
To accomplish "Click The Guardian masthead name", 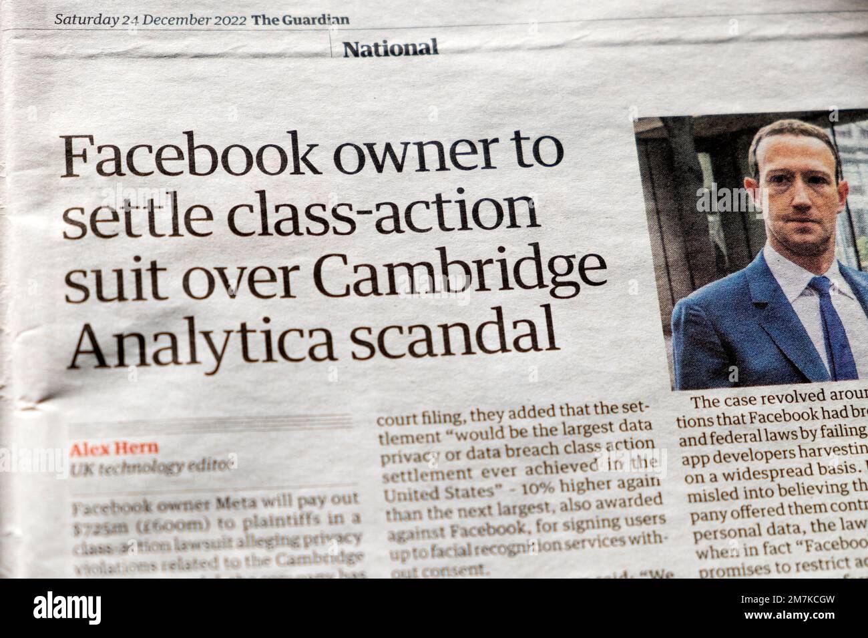I will pyautogui.click(x=300, y=19).
